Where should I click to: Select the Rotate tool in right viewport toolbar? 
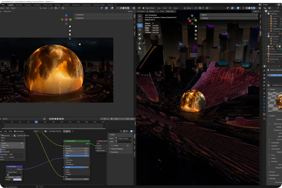tap(140, 30)
